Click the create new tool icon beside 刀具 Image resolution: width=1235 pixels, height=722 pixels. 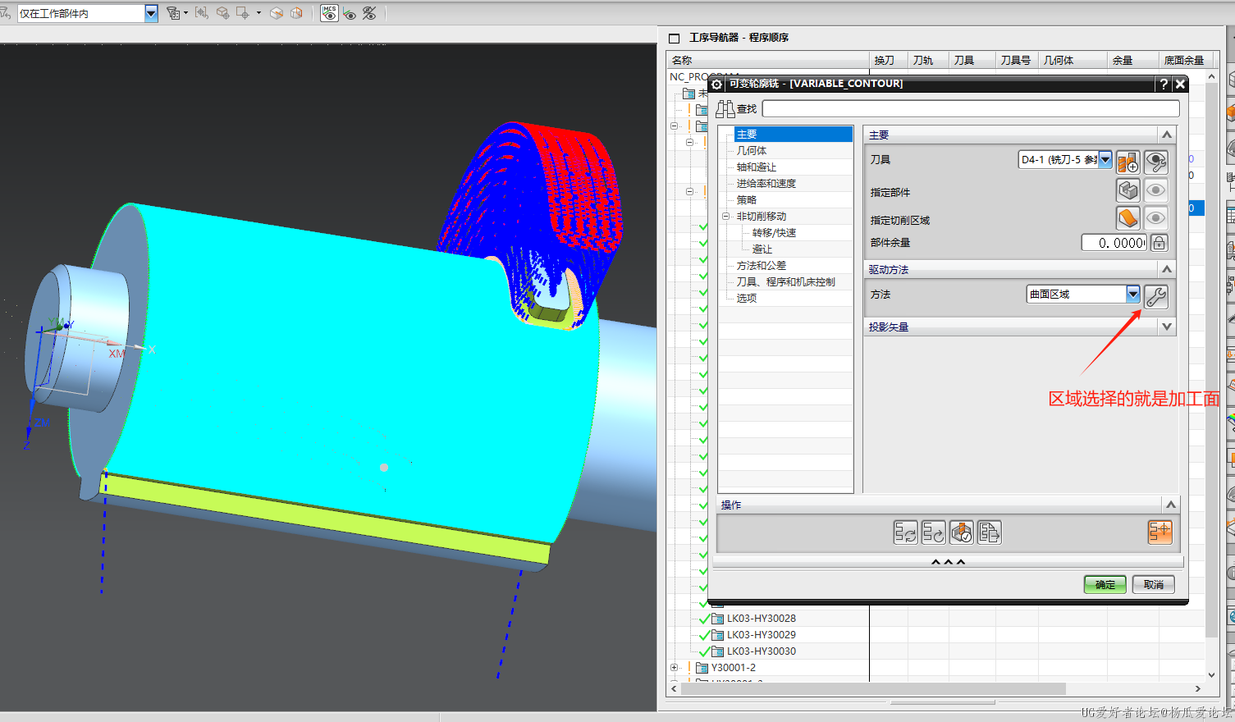point(1128,162)
